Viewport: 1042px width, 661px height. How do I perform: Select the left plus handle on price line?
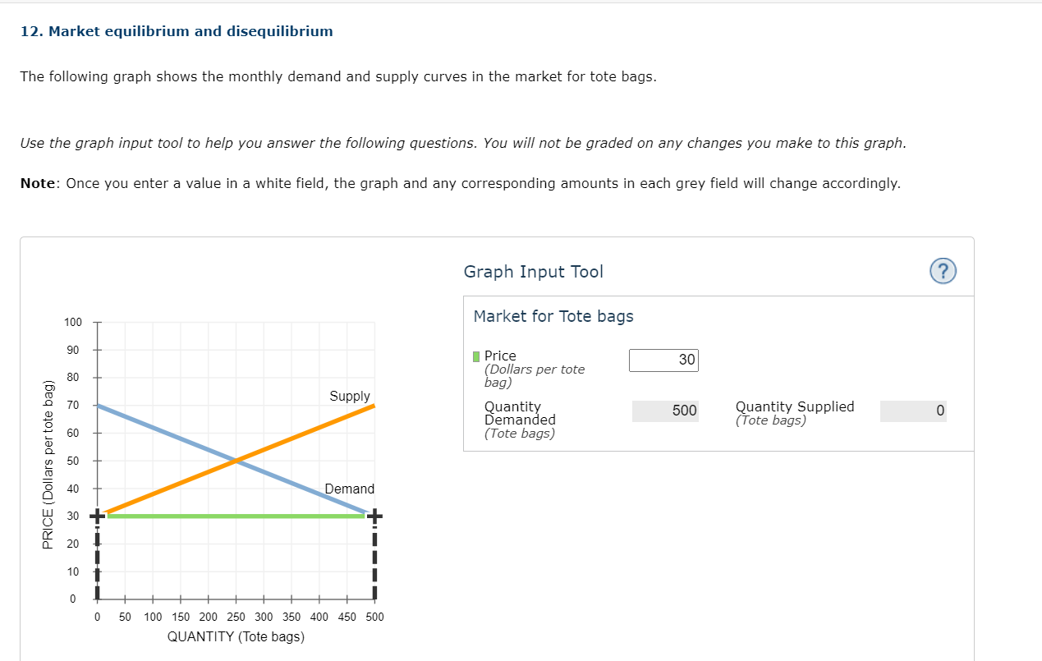(97, 516)
